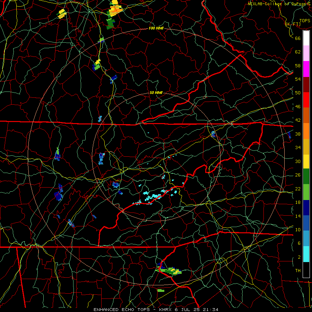The width and height of the screenshot is (312, 312).
Task: Click the white swatch in the tops legend
Action: tap(306, 38)
